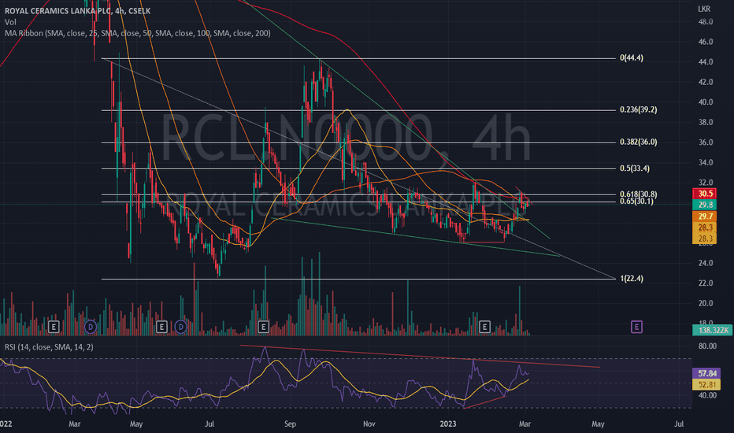Screen dimensions: 734x433
Task: Select the Vol indicator label
Action: coord(10,22)
